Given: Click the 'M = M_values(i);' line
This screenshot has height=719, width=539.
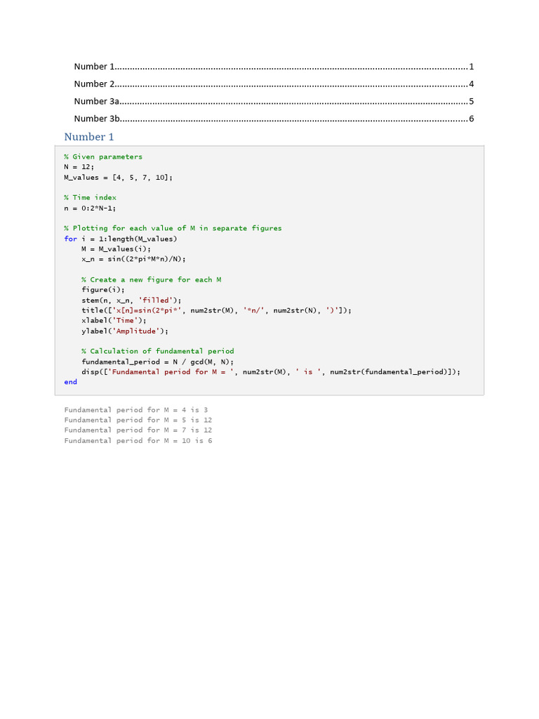Looking at the screenshot, I should [116, 249].
